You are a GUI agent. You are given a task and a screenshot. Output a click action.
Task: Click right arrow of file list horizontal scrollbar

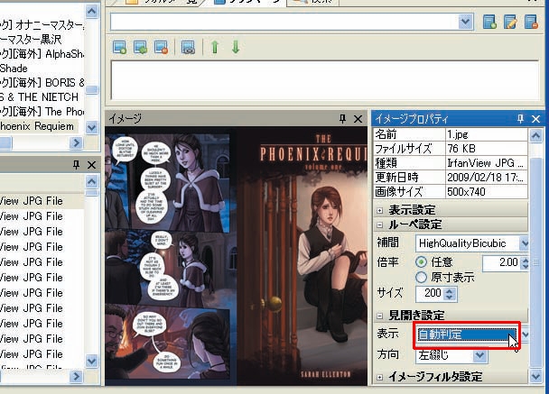click(x=76, y=376)
